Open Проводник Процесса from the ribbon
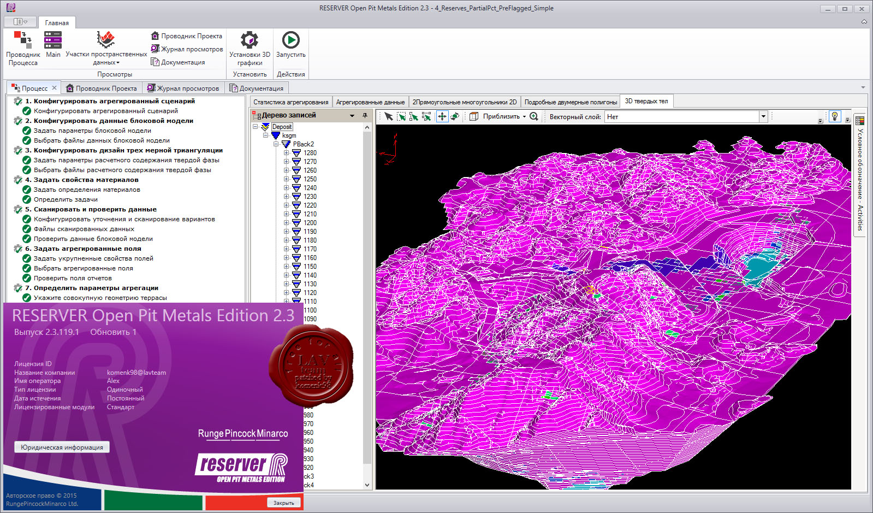Viewport: 873px width, 513px height. [23, 49]
